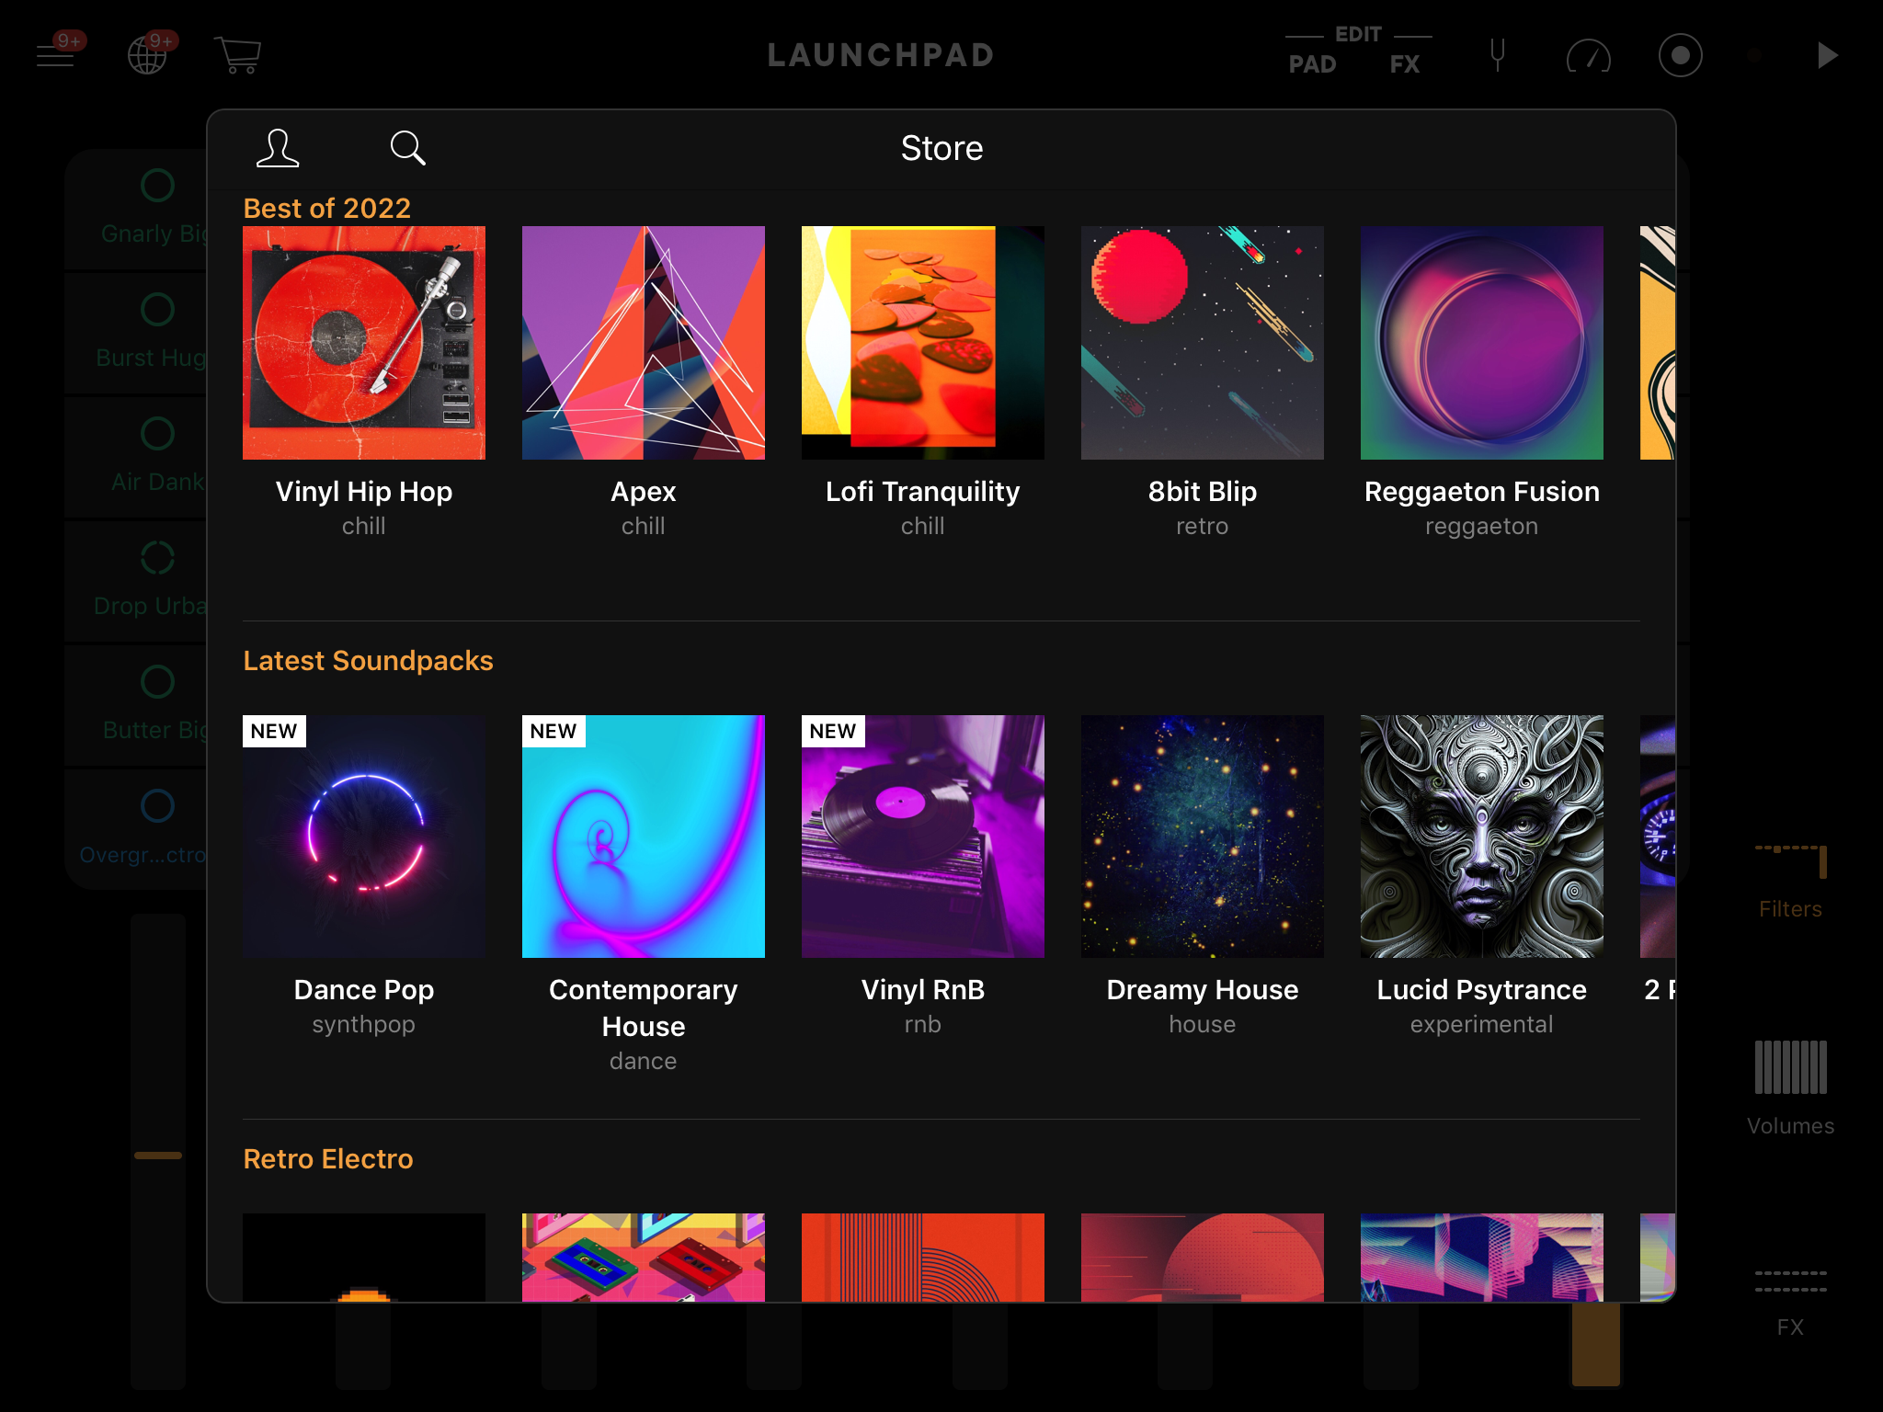Viewport: 1883px width, 1412px height.
Task: Open the Dance Pop new soundpack
Action: tap(364, 837)
